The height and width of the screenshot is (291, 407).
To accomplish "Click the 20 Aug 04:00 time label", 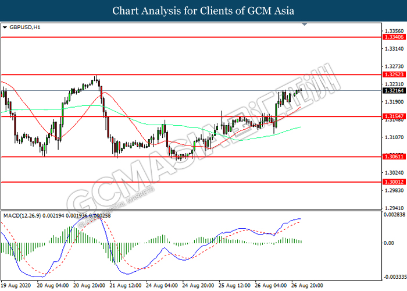I will pos(53,286).
